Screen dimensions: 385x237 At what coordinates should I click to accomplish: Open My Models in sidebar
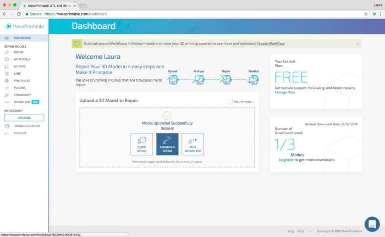(x=22, y=59)
